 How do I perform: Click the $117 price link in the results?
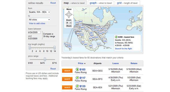click(82, 78)
